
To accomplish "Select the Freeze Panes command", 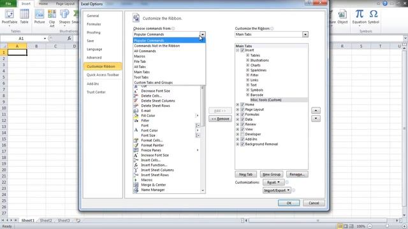I will 151,150.
